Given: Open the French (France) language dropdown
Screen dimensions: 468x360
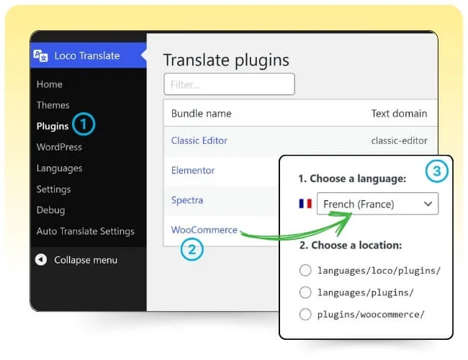Looking at the screenshot, I should (377, 204).
